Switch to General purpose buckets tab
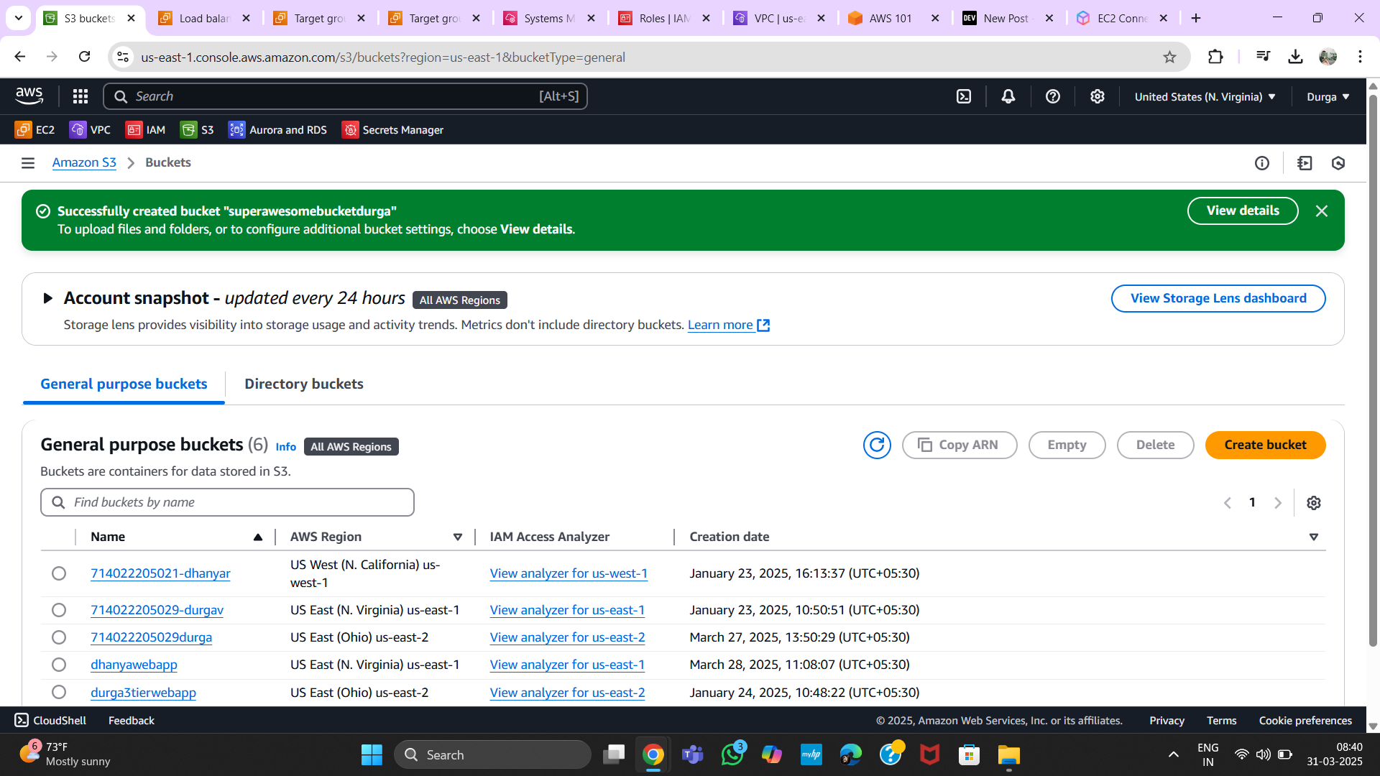This screenshot has height=776, width=1380. 124,384
